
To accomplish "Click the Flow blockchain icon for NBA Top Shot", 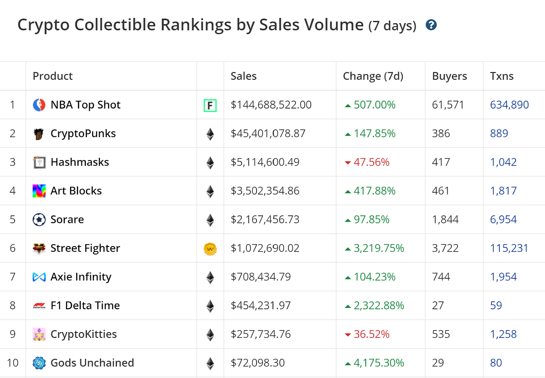I will [x=210, y=105].
